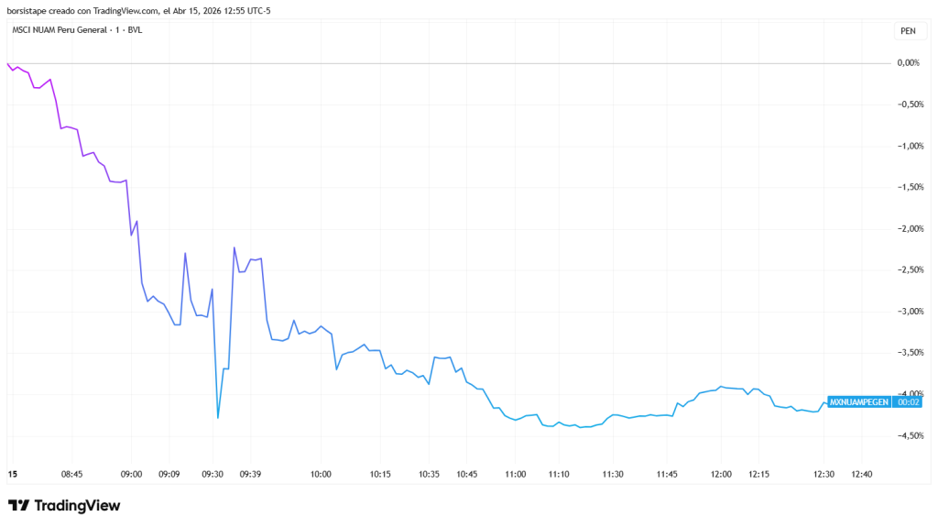Select the 11:30 time axis marker

coord(613,474)
